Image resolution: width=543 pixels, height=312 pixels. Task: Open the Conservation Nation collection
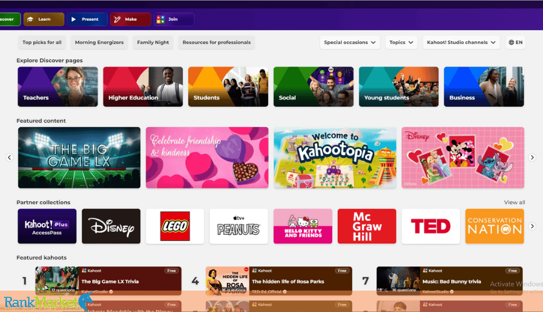click(x=494, y=226)
